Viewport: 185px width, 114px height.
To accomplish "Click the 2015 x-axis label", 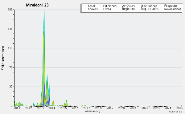I will 64,108.
